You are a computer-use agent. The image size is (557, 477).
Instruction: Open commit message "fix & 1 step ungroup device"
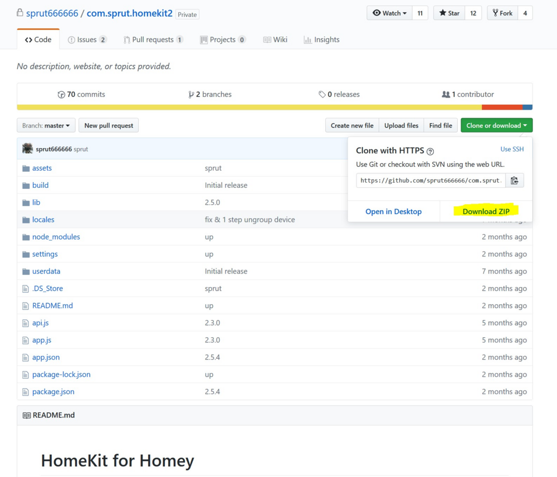point(250,220)
